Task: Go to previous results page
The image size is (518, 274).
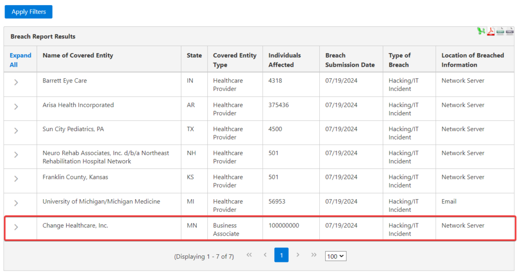Action: tap(265, 255)
